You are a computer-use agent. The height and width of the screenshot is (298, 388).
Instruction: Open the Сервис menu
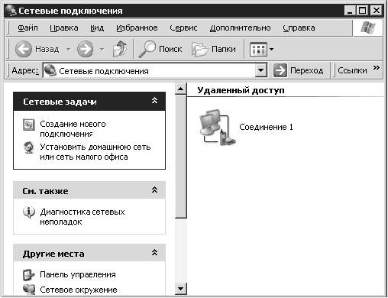tap(183, 28)
